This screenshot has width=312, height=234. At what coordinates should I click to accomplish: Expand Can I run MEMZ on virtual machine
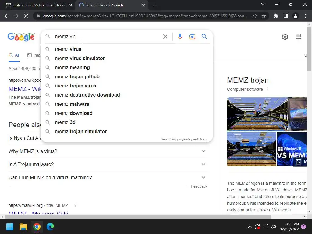pyautogui.click(x=108, y=178)
